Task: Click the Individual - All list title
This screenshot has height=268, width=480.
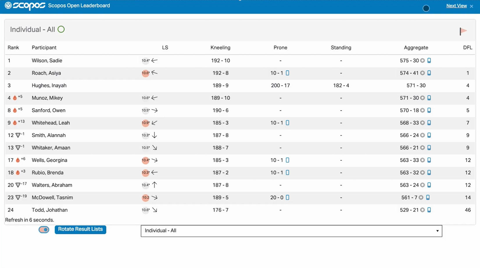Action: click(33, 30)
